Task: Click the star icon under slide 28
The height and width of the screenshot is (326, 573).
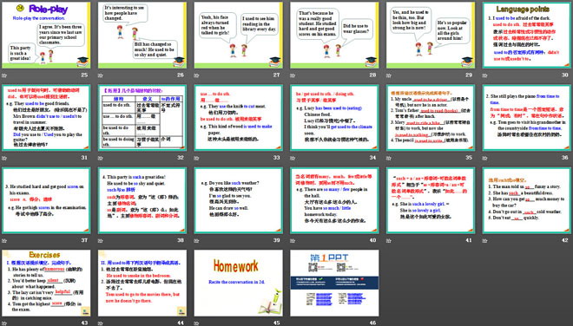Action: coord(293,75)
